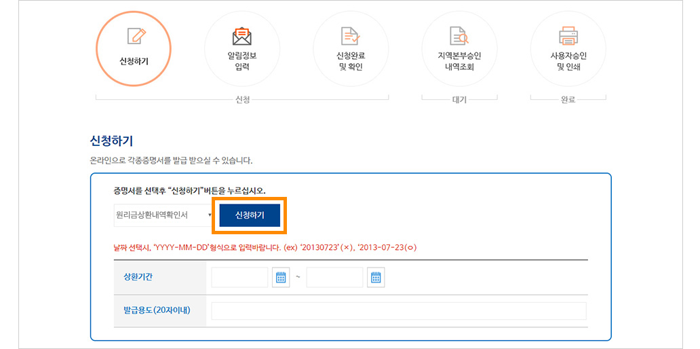The width and height of the screenshot is (700, 349).
Task: Click the 온라인으로 각종증명서를 발급 description text
Action: coord(171,160)
